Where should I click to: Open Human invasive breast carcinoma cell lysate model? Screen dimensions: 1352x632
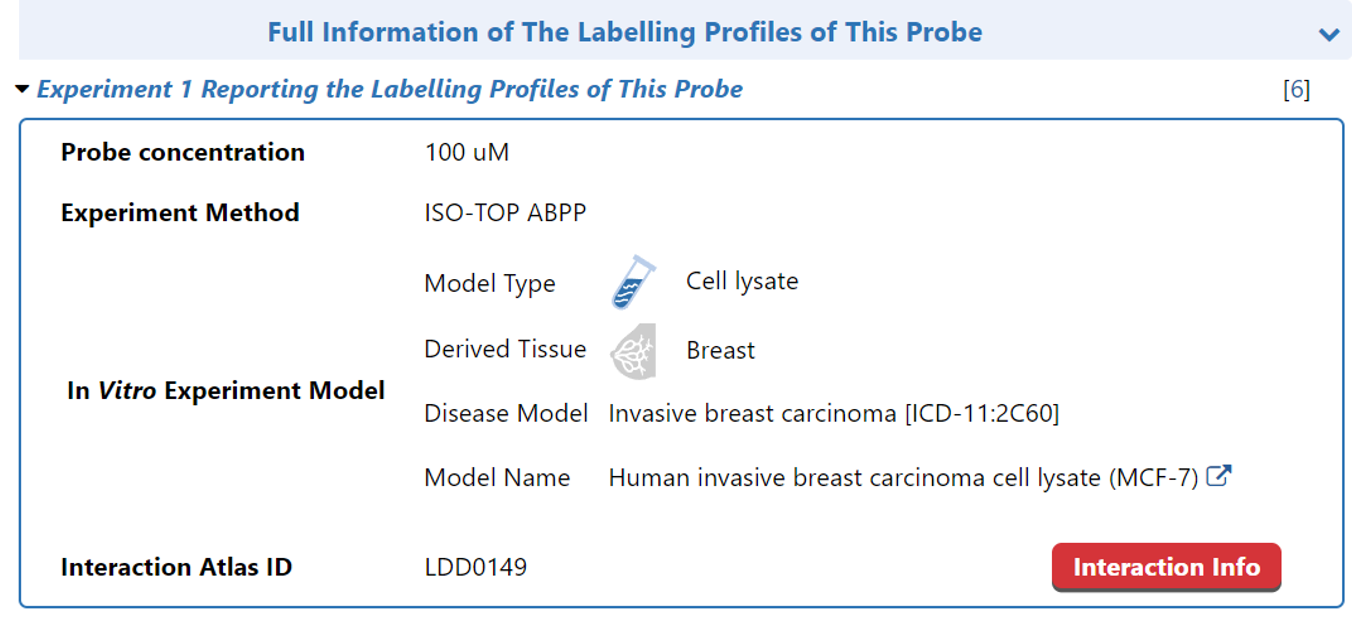click(903, 478)
